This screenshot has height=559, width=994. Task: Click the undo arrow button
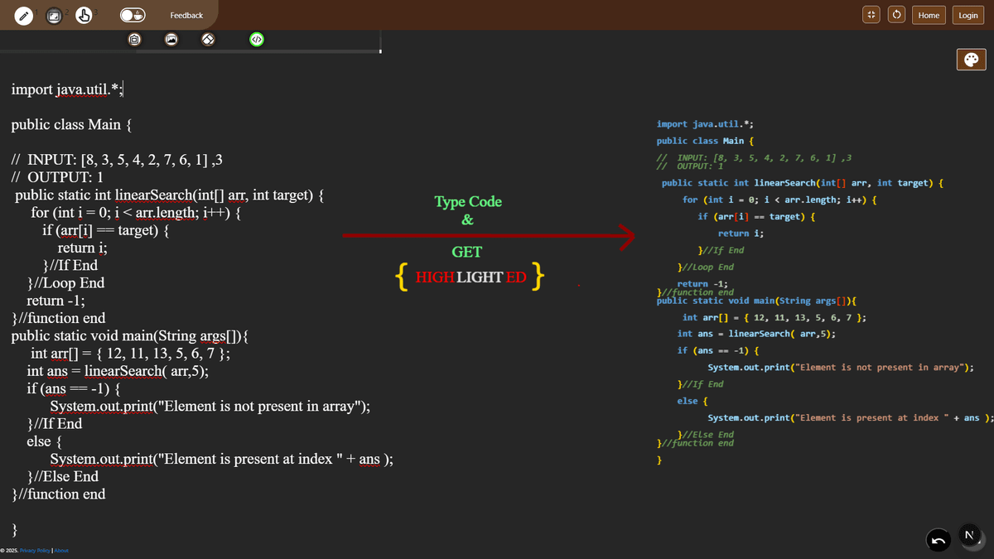[x=937, y=541]
